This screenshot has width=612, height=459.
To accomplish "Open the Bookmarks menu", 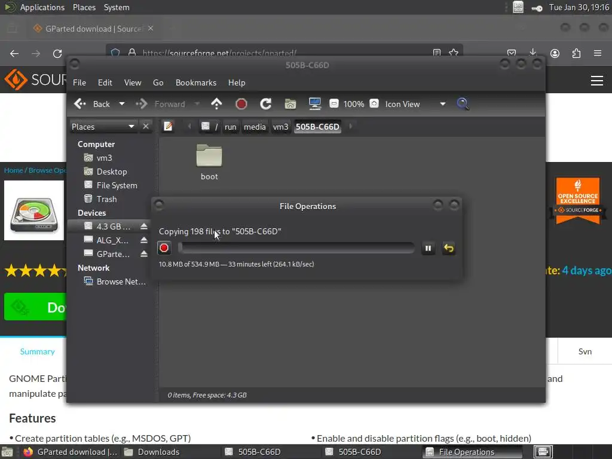I will (196, 82).
